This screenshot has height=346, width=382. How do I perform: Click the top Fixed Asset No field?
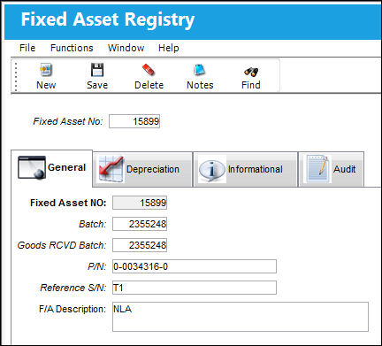(134, 121)
